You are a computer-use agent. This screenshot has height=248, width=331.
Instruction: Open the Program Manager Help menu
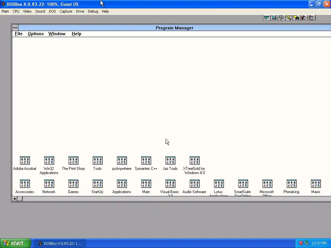point(76,34)
